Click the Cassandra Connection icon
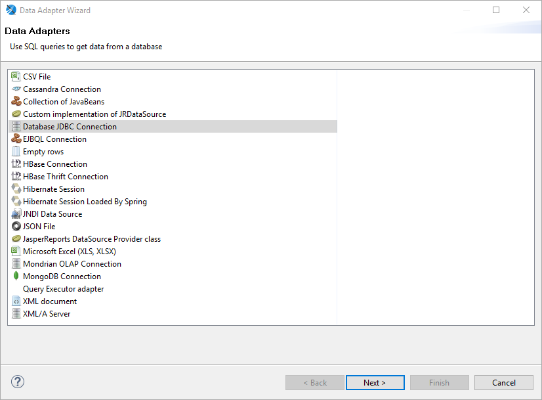 (16, 89)
